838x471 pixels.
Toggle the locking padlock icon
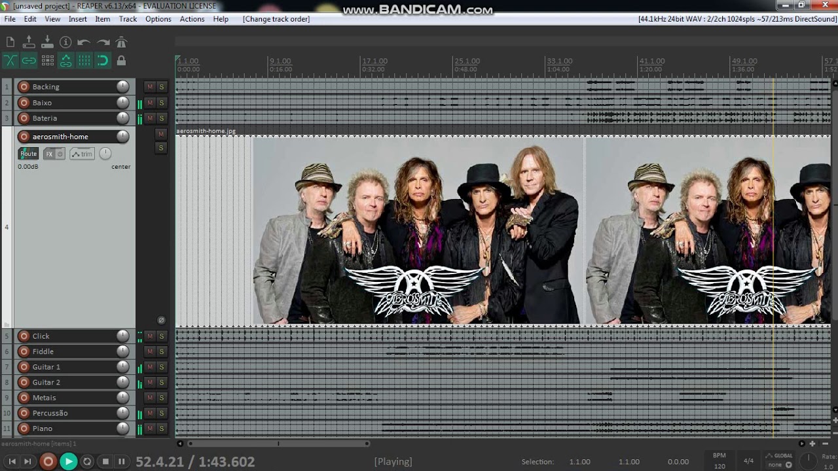(121, 61)
